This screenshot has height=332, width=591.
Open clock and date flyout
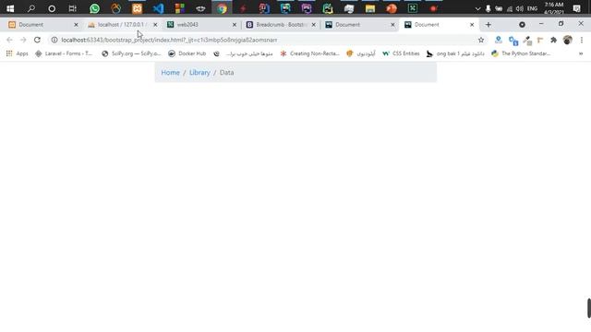(554, 8)
